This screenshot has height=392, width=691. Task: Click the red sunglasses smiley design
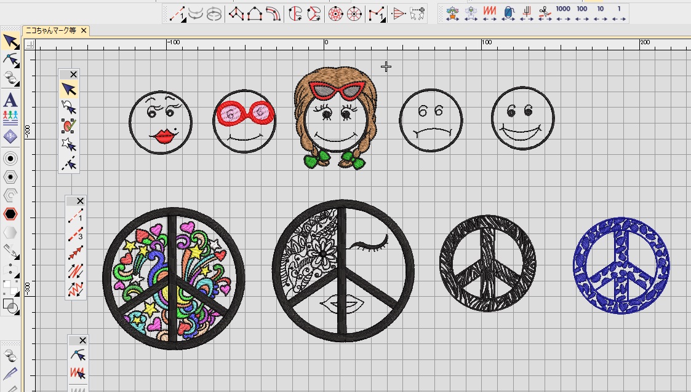click(244, 121)
